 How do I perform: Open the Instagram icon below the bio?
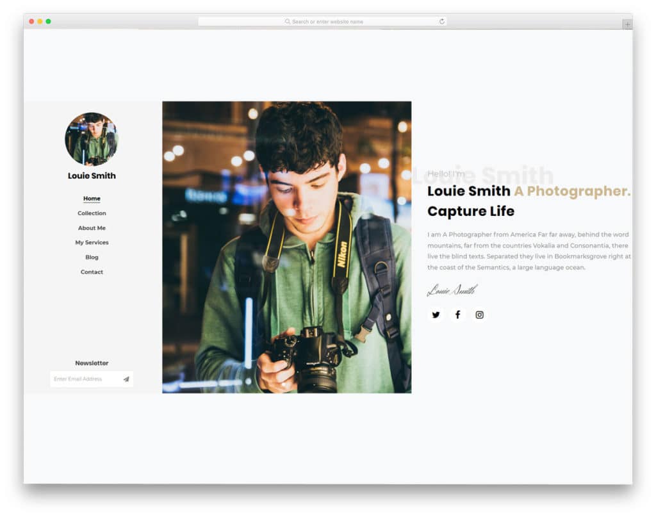pos(479,315)
